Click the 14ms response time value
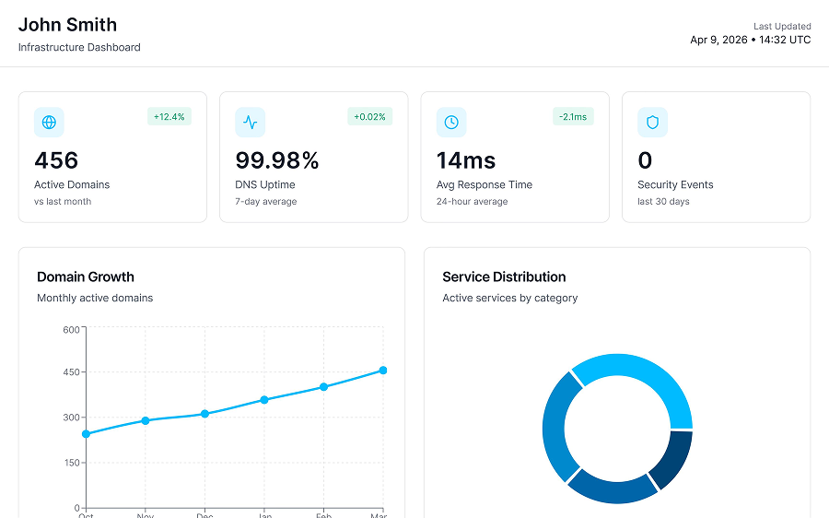The width and height of the screenshot is (829, 518). click(x=466, y=160)
